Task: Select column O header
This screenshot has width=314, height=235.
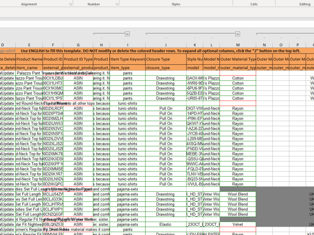Action: coord(281,45)
